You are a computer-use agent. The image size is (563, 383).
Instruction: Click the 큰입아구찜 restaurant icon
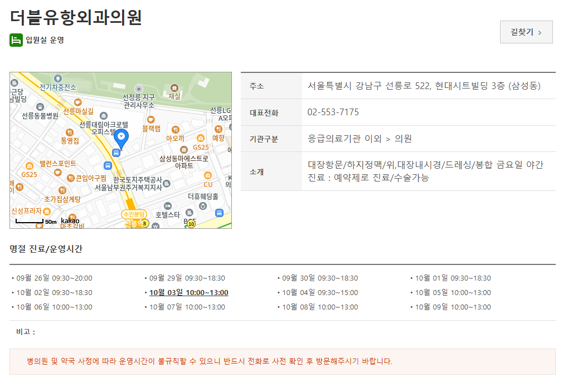(x=71, y=178)
